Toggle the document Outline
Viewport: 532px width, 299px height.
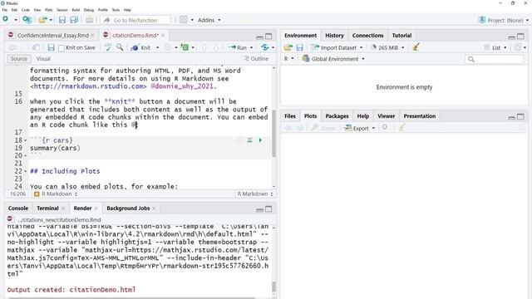(256, 59)
